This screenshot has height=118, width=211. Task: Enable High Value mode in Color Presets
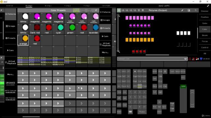89,10
